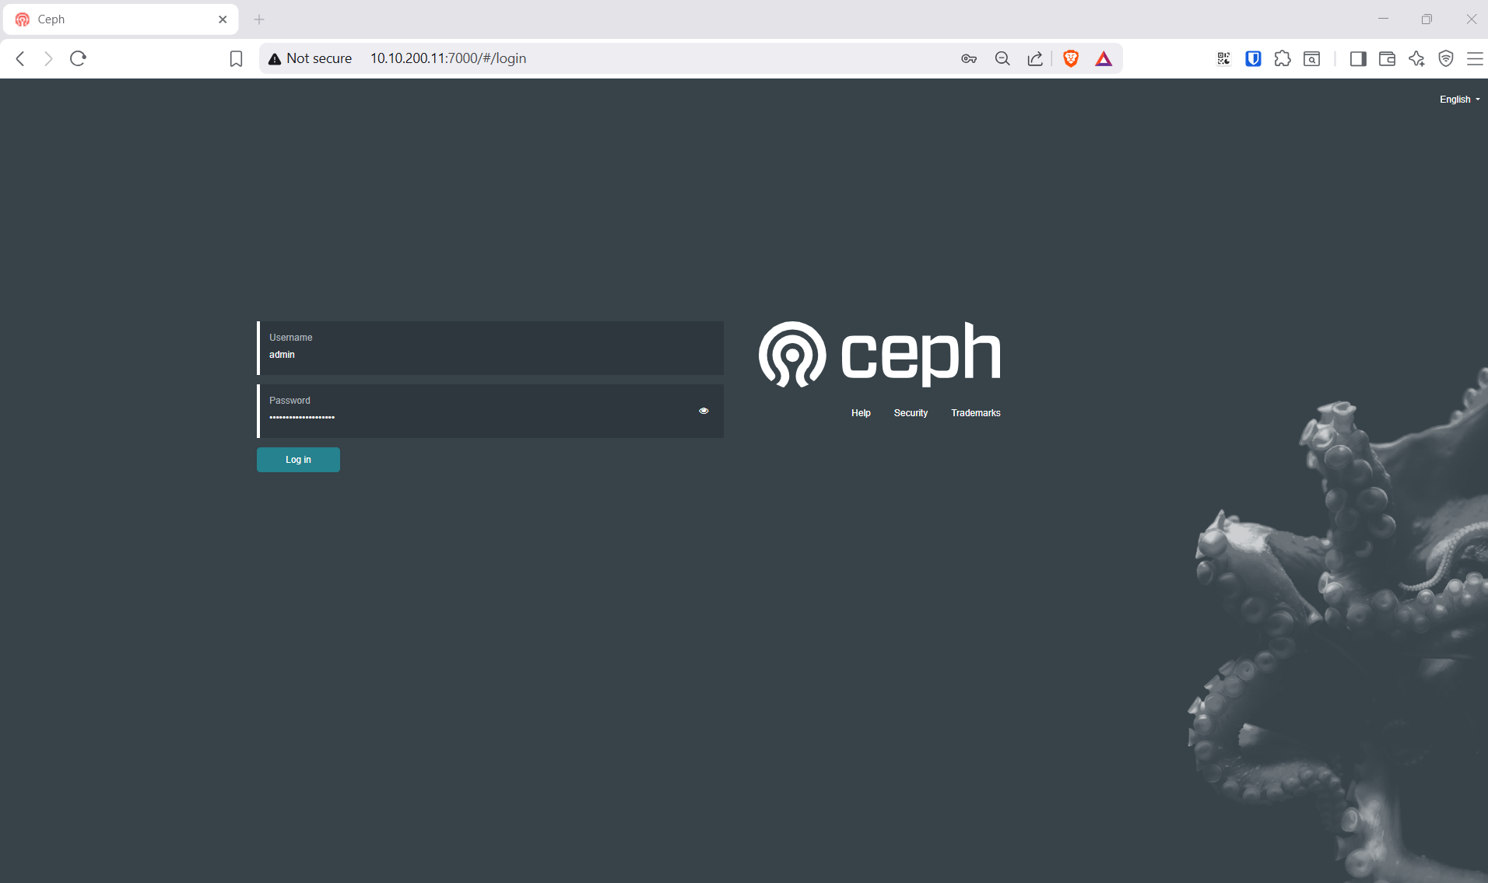
Task: Open Brave Shields lion icon
Action: coord(1071,58)
